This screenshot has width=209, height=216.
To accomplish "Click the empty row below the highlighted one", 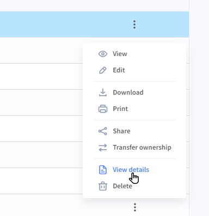I will (x=41, y=51).
